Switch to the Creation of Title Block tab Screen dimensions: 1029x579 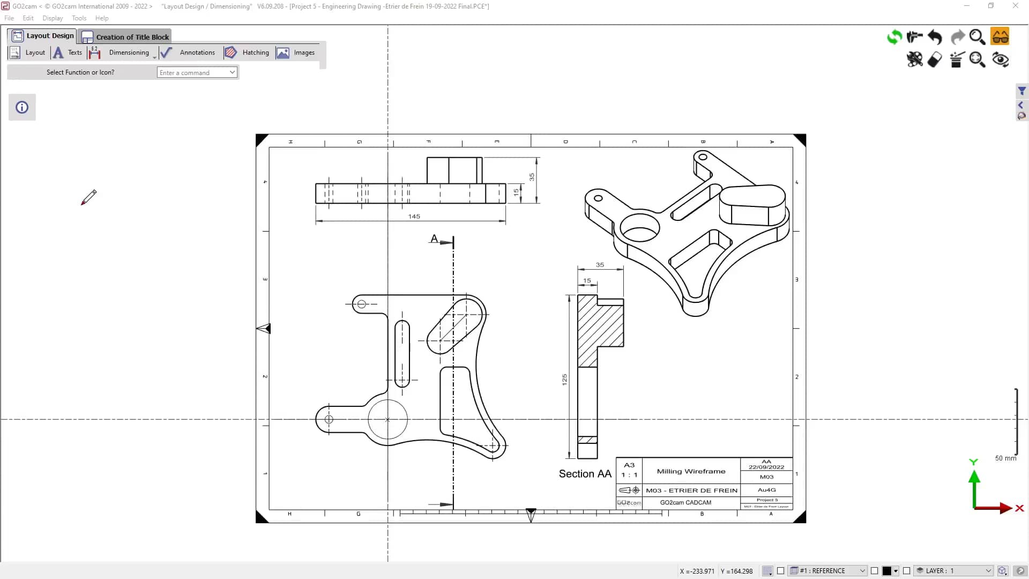(x=124, y=36)
